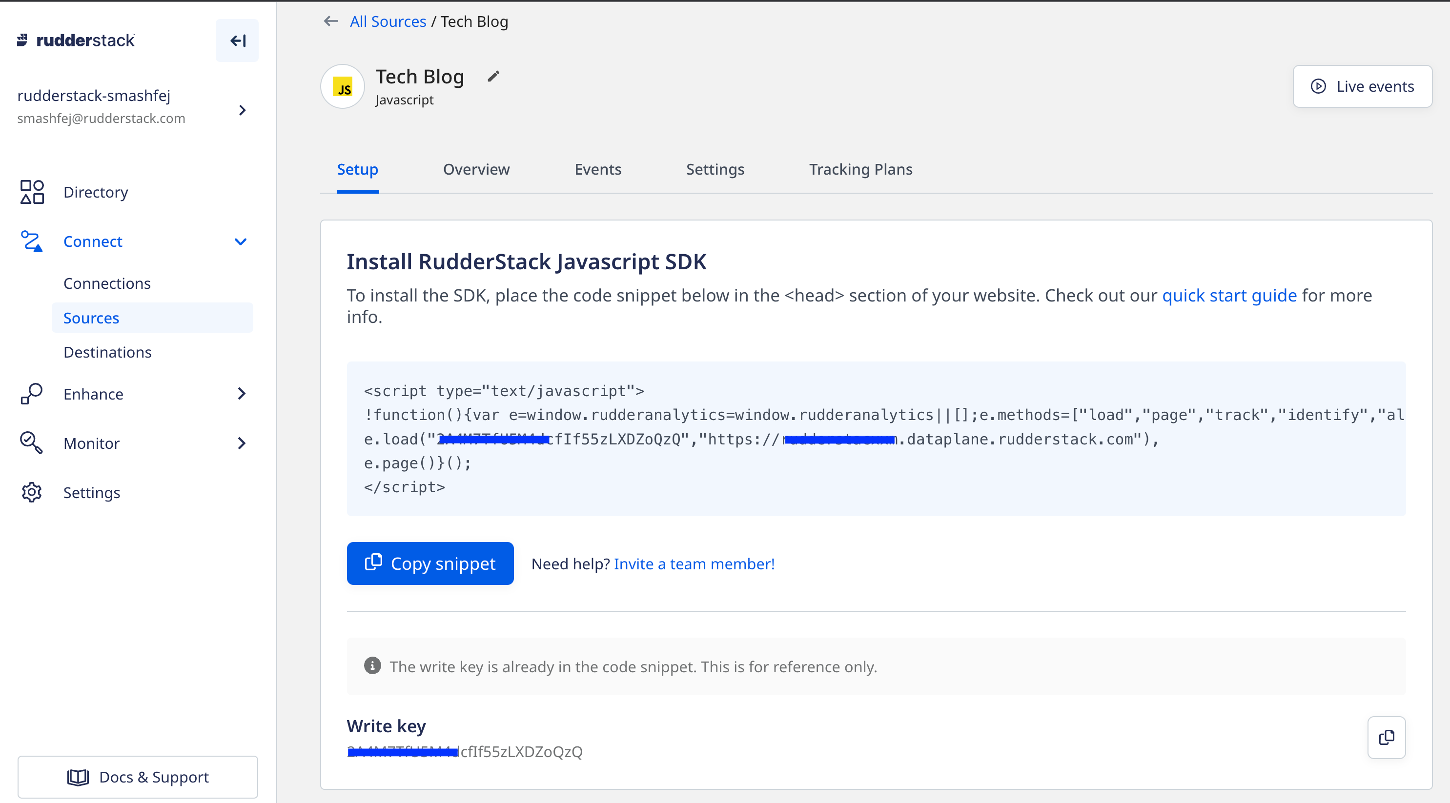The image size is (1450, 803).
Task: Copy the write key with clipboard icon
Action: pyautogui.click(x=1386, y=737)
